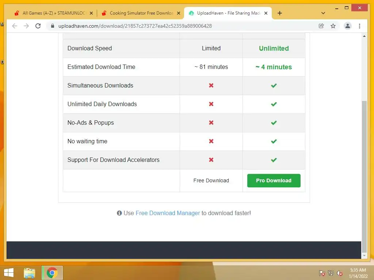Open the Chrome three-dot menu
The image size is (374, 280).
pyautogui.click(x=359, y=26)
